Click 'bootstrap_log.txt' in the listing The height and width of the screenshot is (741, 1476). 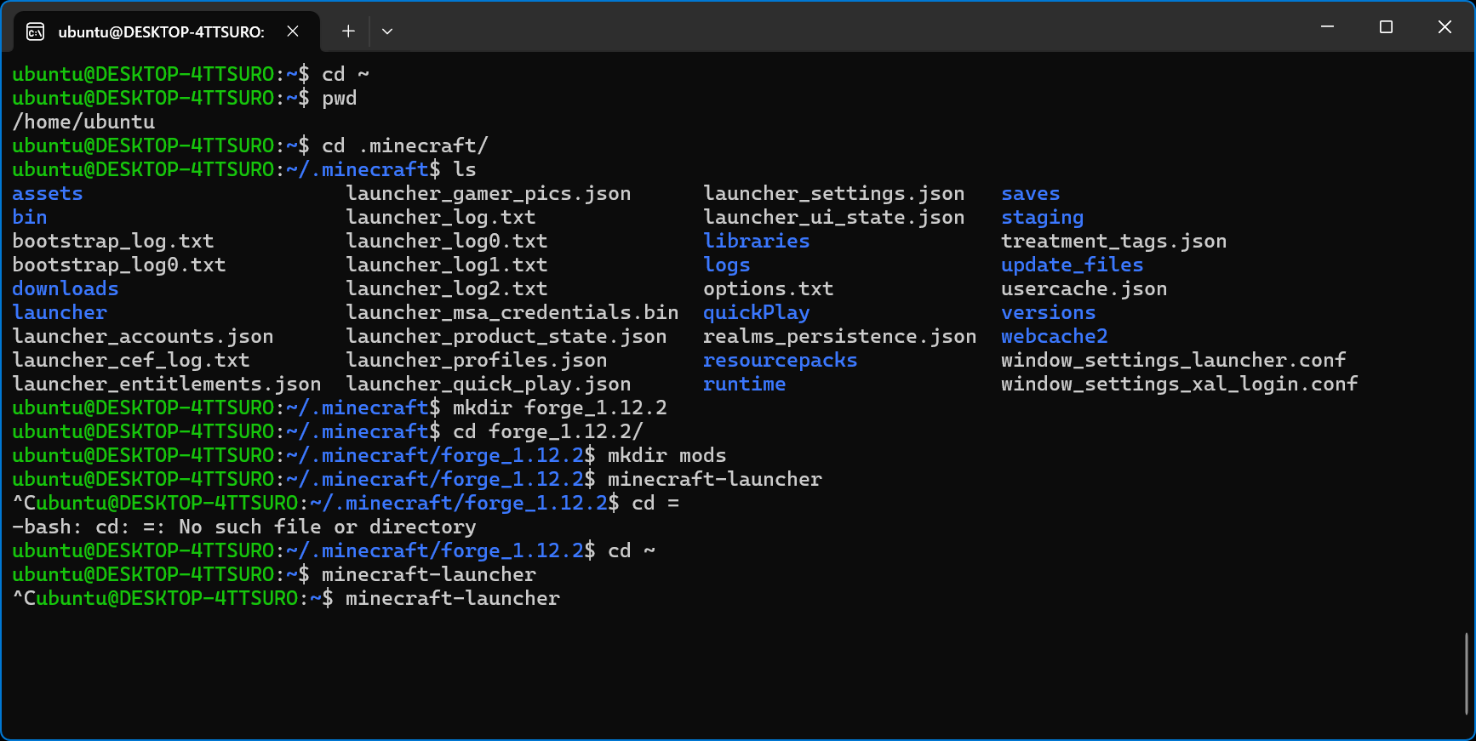113,242
